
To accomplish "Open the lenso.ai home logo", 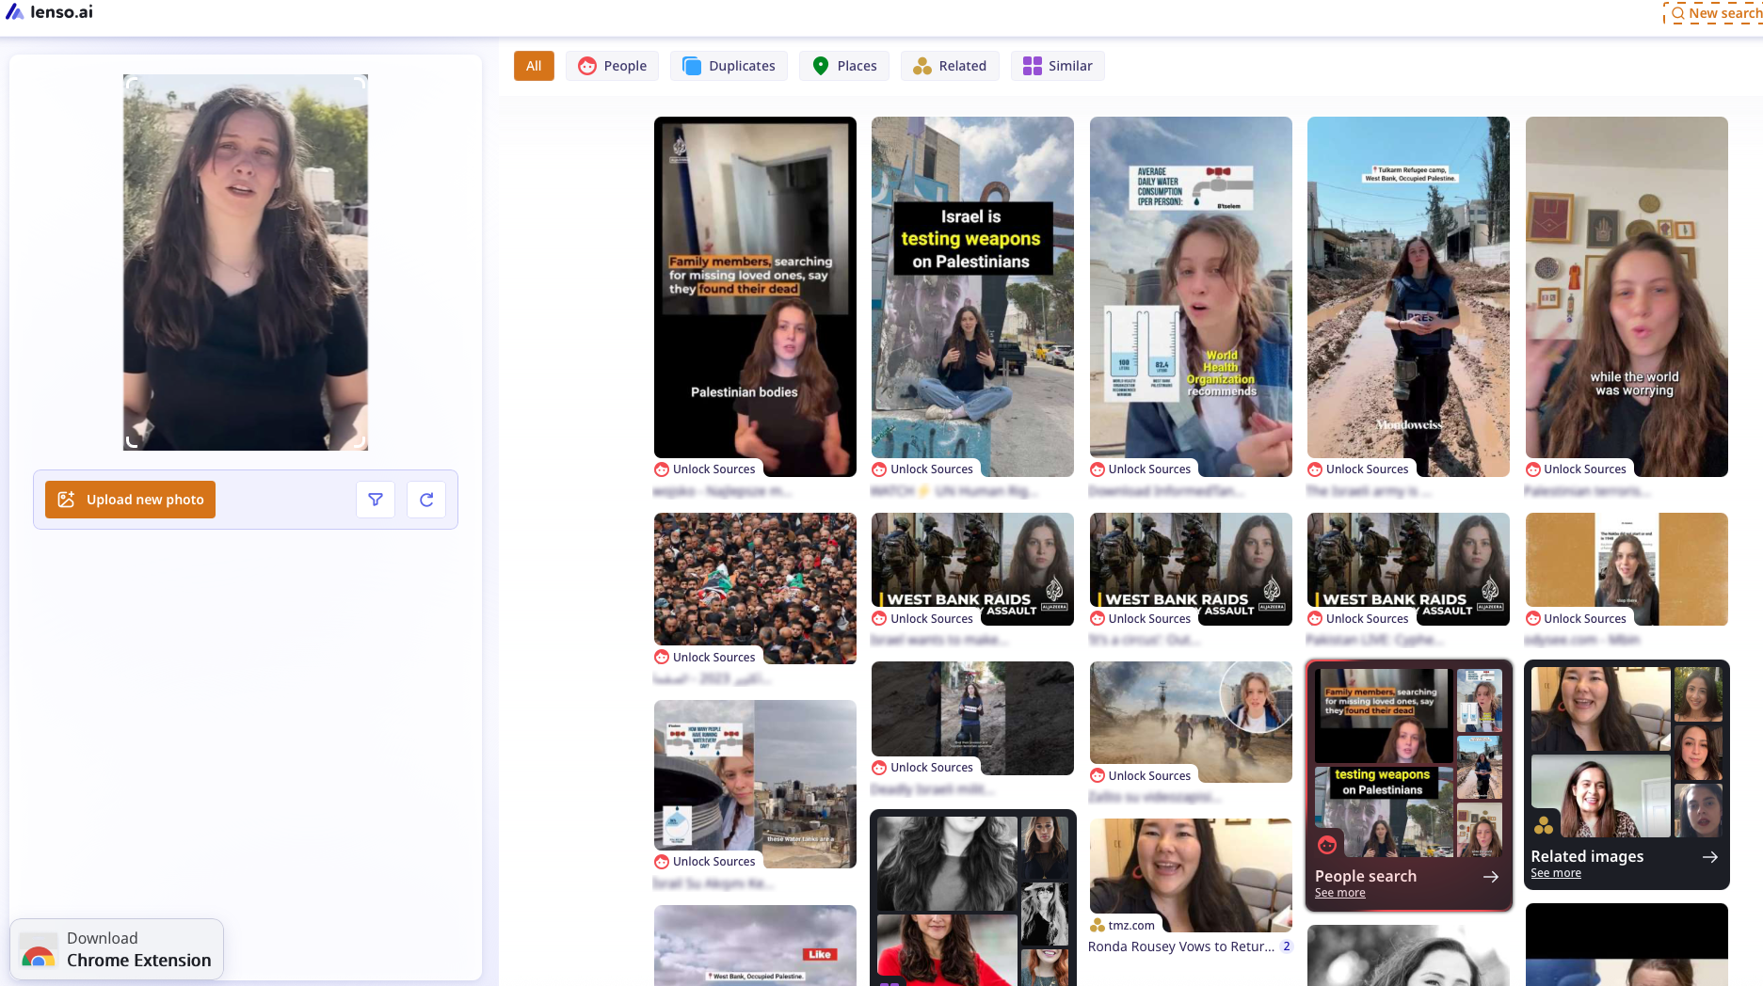I will [49, 12].
